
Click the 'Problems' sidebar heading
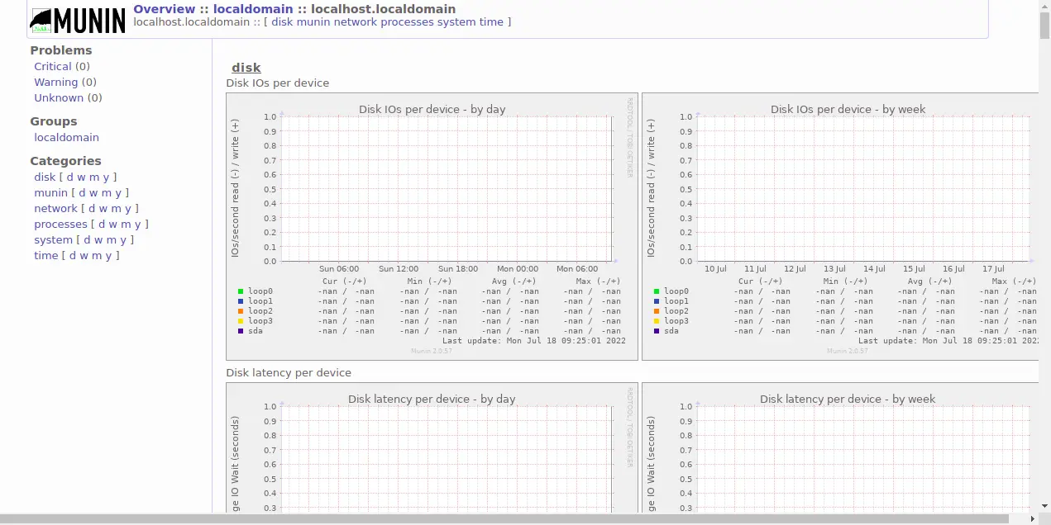pos(61,50)
